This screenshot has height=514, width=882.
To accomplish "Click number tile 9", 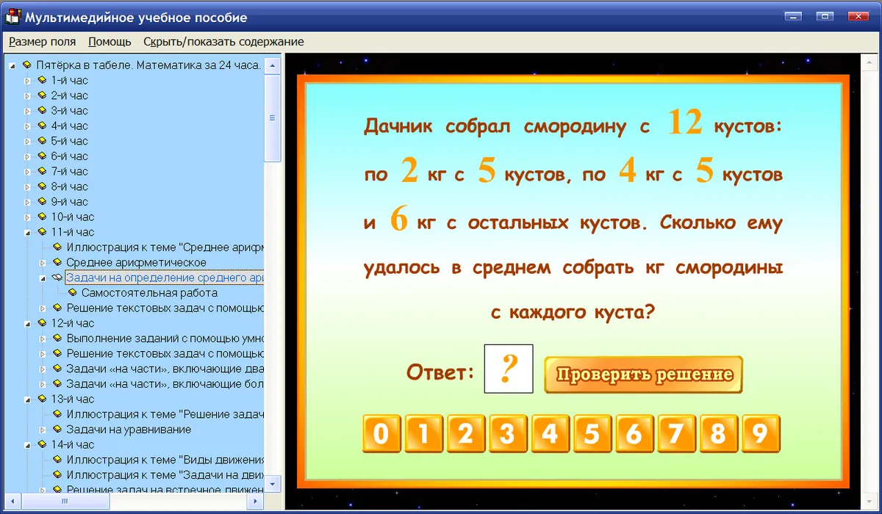I will (761, 434).
